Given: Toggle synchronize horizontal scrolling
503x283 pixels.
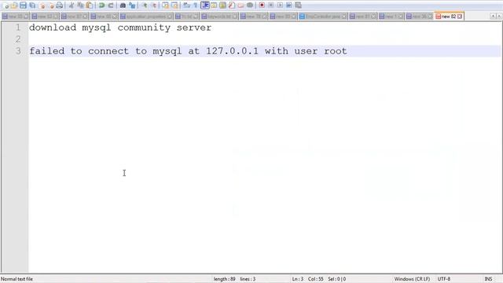Looking at the screenshot, I should coord(174,6).
